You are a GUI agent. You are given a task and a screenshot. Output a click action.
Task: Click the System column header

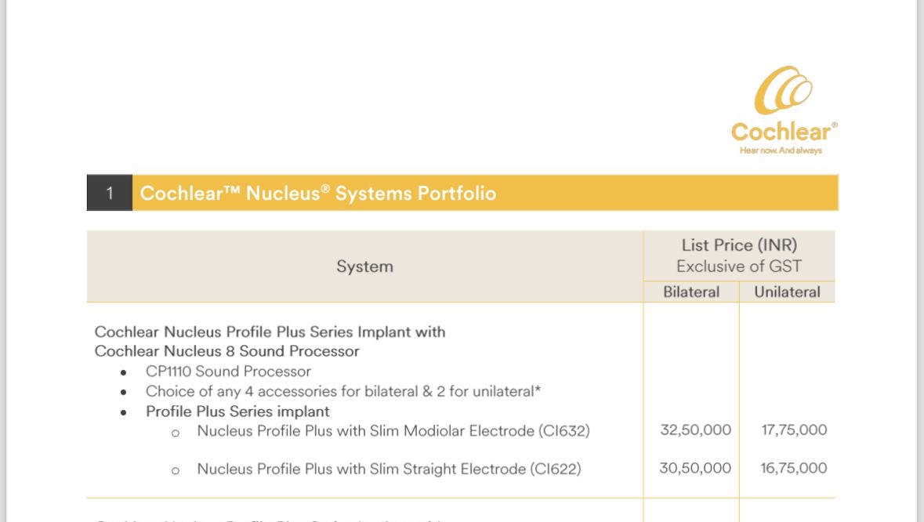click(x=364, y=266)
